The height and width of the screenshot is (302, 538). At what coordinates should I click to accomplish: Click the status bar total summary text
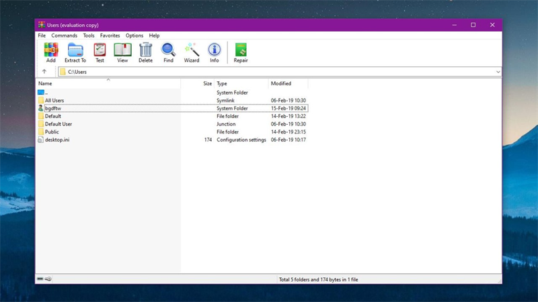click(x=318, y=280)
